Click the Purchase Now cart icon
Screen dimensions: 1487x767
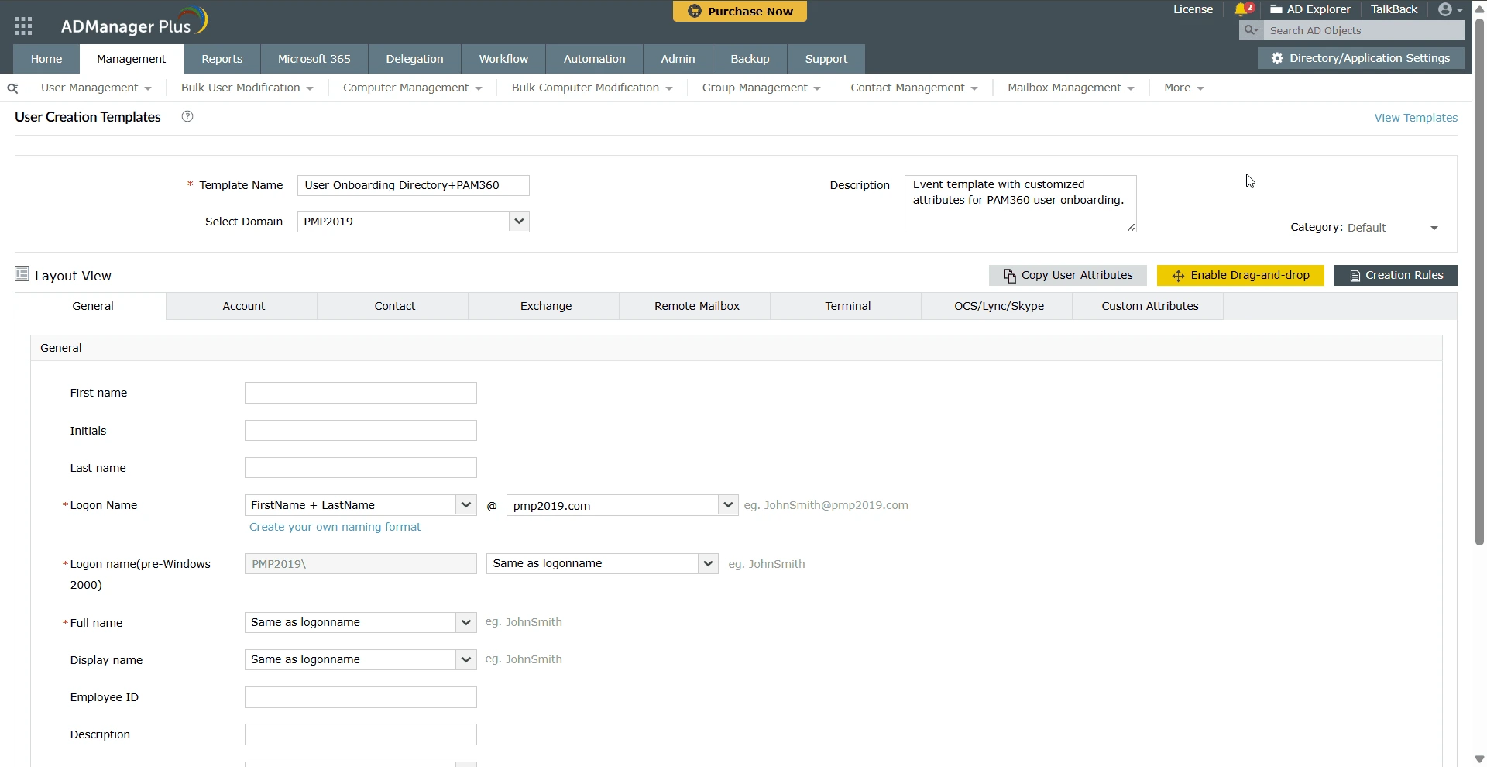pos(693,11)
